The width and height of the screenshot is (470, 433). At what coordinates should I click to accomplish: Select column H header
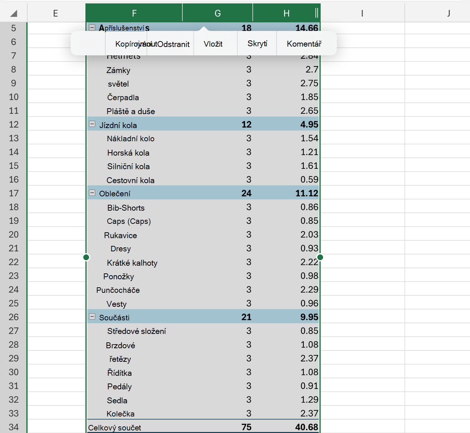[x=286, y=13]
